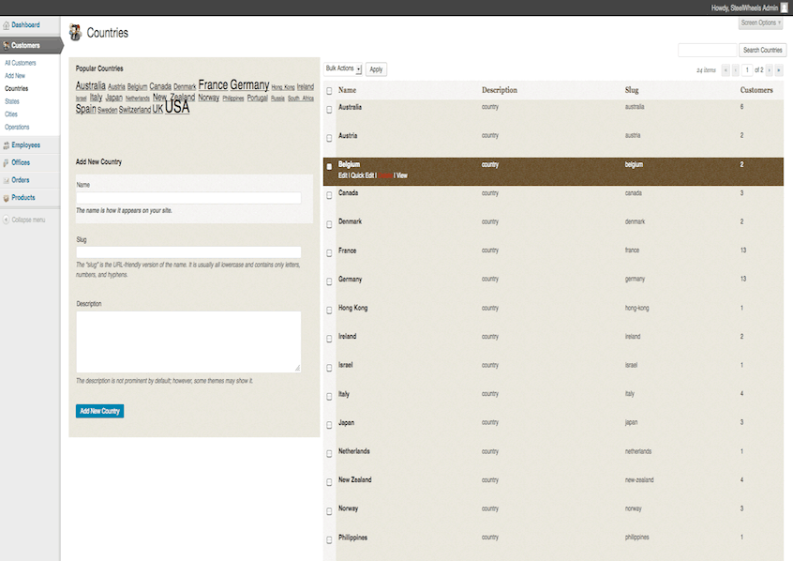Check the Australia row checkbox

[329, 110]
